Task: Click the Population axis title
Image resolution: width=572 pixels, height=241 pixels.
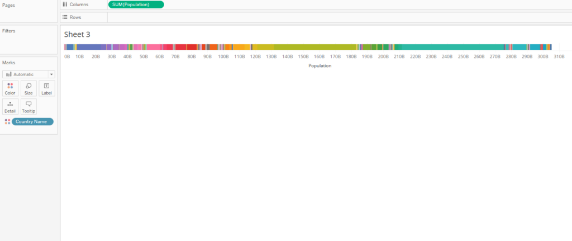Action: point(320,66)
